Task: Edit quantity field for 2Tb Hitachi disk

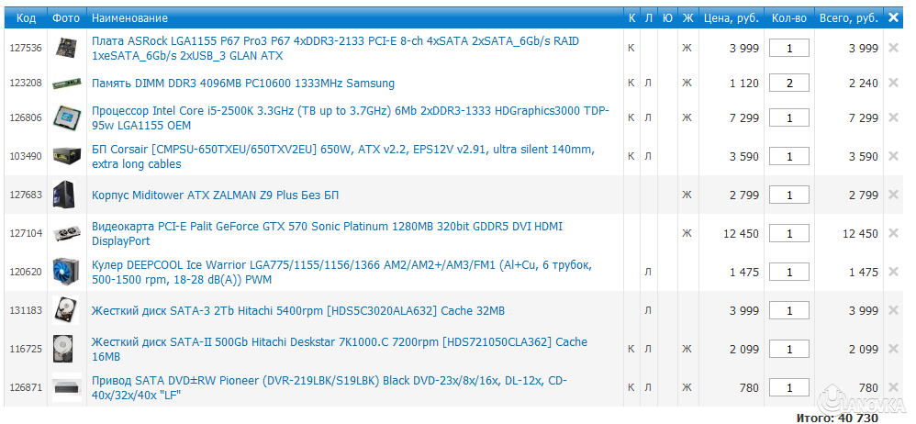Action: click(789, 310)
